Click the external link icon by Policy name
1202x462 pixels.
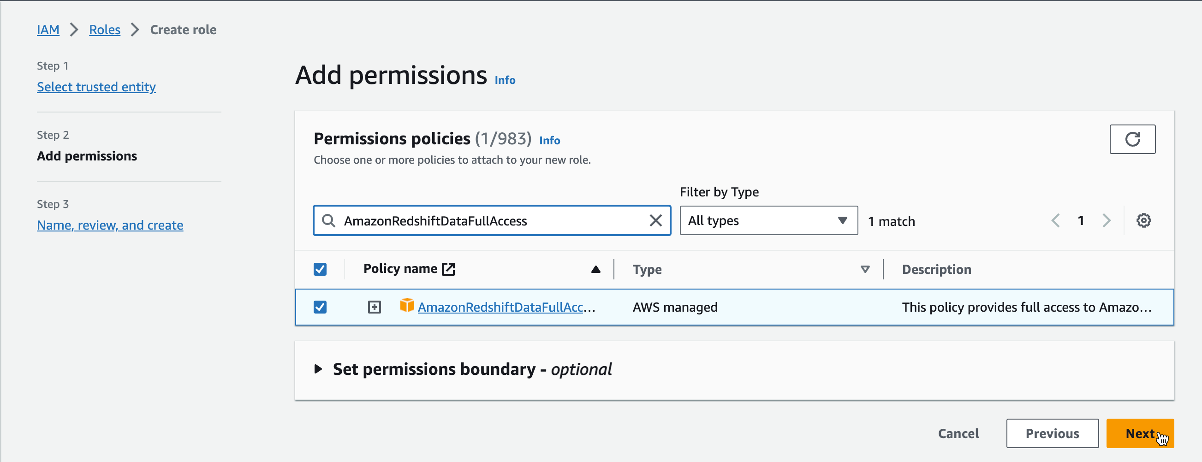pos(448,269)
